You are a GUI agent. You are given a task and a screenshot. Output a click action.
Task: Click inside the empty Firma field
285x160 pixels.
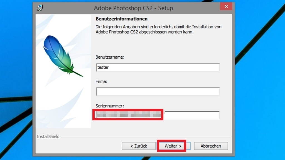[x=158, y=92]
